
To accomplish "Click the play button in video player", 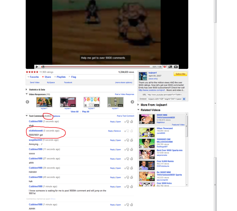I will [x=37, y=67].
